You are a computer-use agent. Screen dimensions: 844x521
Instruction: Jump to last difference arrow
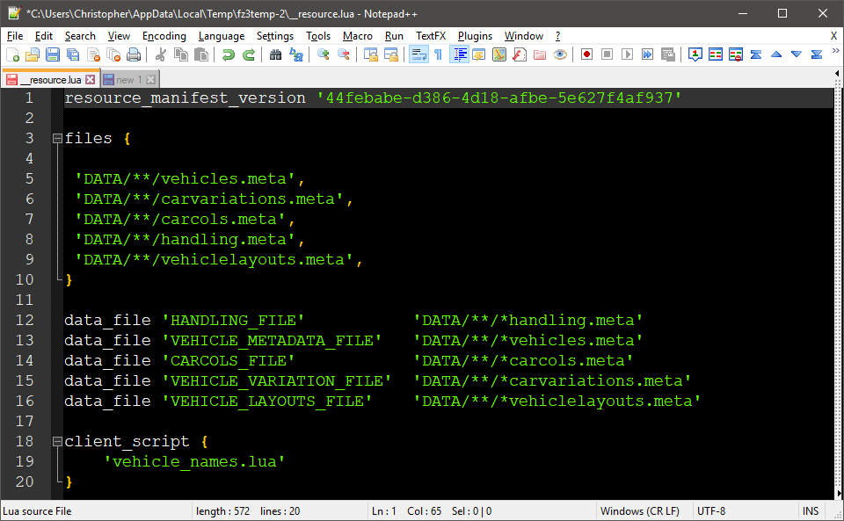click(x=817, y=54)
